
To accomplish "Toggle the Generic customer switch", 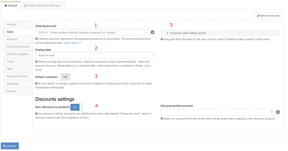I will pyautogui.click(x=64, y=77).
